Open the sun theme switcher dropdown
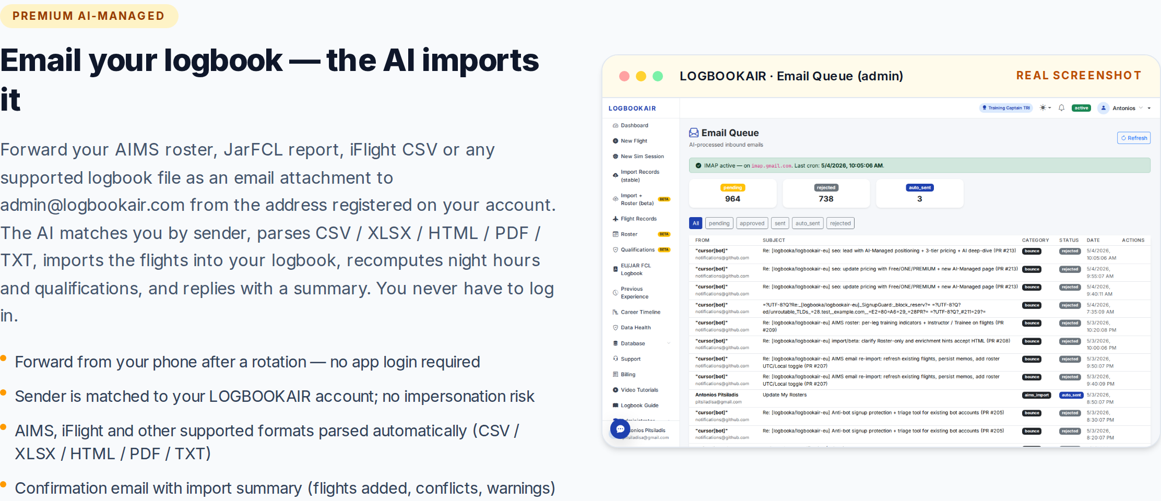This screenshot has height=501, width=1161. (1045, 108)
